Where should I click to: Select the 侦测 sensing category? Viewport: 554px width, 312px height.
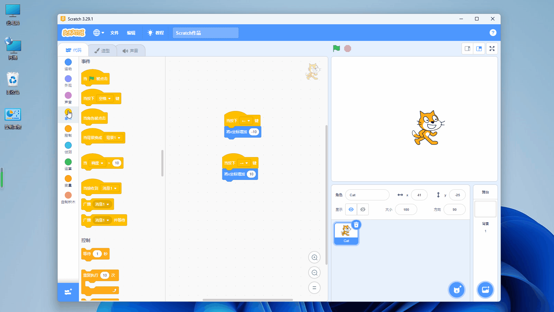click(68, 148)
